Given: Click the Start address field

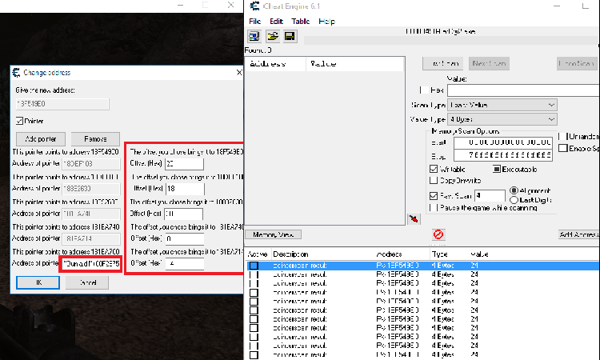Looking at the screenshot, I should (x=503, y=142).
